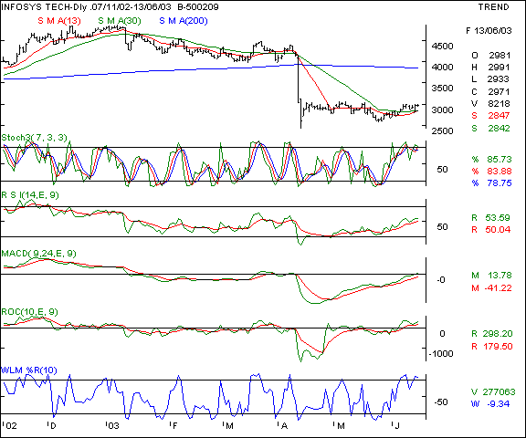The width and height of the screenshot is (526, 438).
Task: Click the green SMA value 2842
Action: [500, 129]
